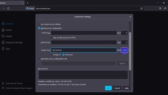
Task: Minimize the Firefox window
Action: pyautogui.click(x=158, y=3)
